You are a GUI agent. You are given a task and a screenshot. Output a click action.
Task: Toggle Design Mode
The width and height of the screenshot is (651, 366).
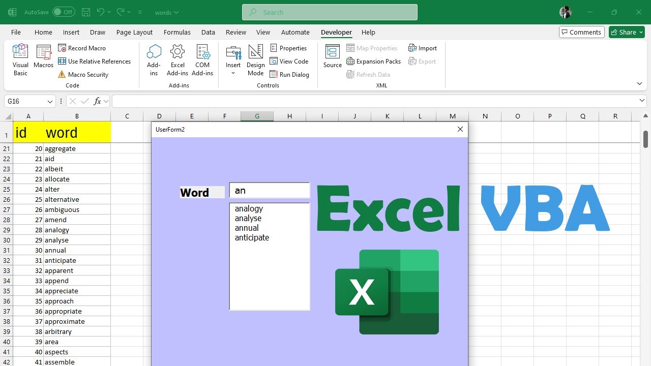click(255, 59)
